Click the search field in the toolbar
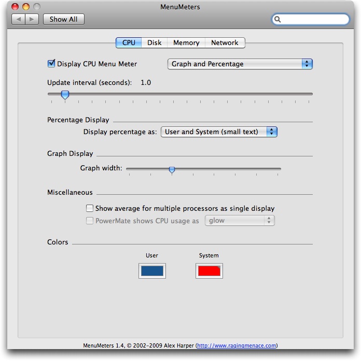Viewport: 361px width, 361px height. point(310,19)
